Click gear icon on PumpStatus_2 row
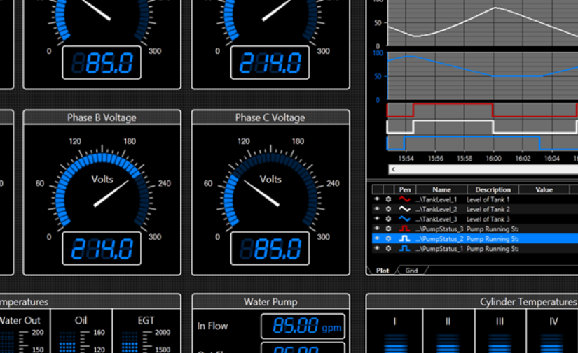The width and height of the screenshot is (578, 353). 387,238
